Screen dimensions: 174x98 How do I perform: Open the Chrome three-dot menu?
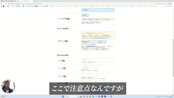click(x=173, y=4)
